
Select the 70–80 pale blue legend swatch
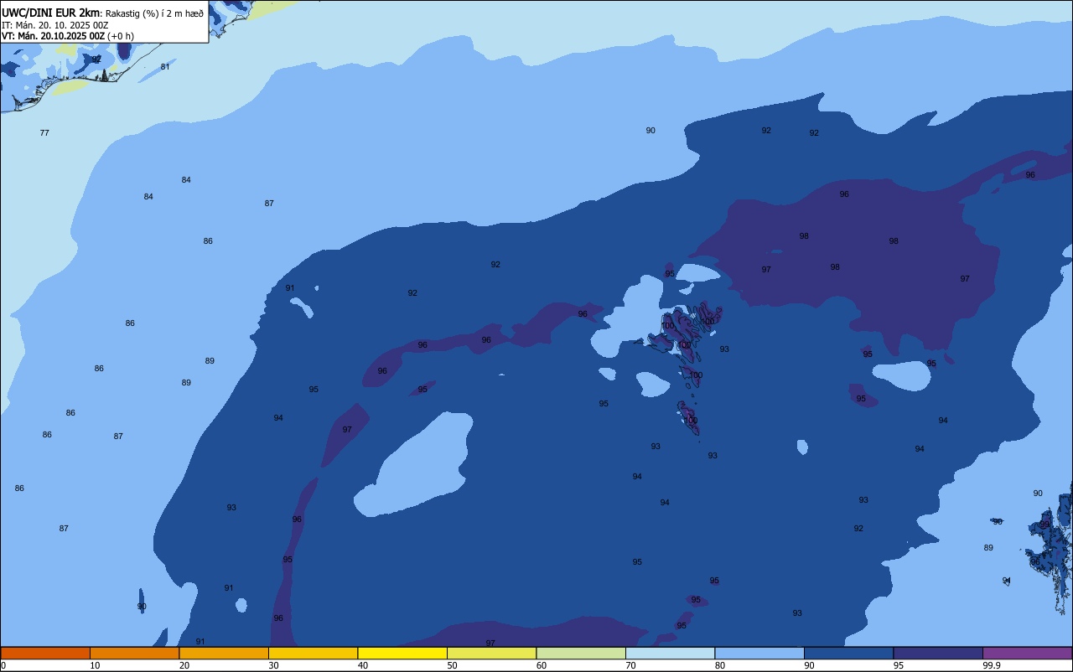pyautogui.click(x=670, y=653)
